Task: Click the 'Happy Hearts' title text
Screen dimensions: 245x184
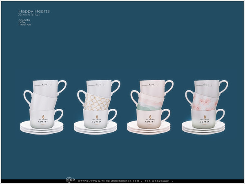Action: pos(34,11)
